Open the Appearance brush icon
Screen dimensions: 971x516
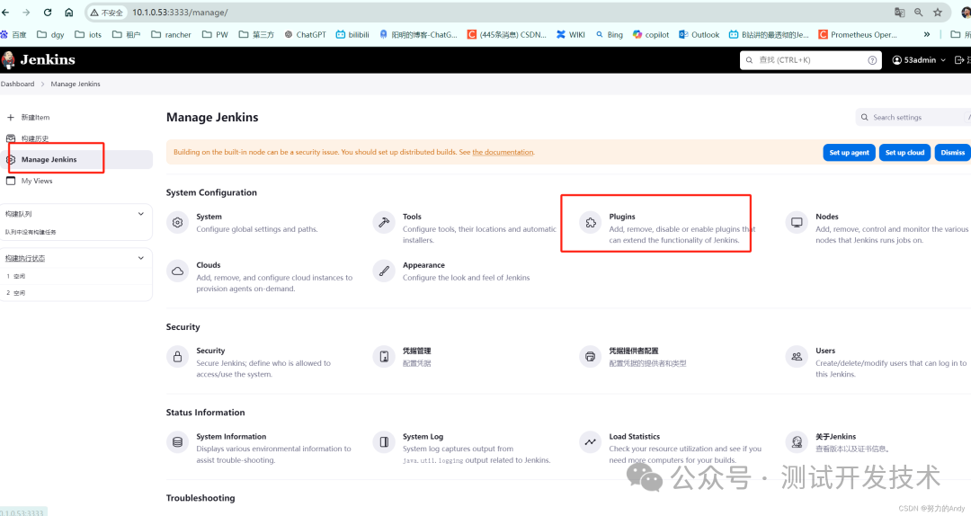point(384,271)
